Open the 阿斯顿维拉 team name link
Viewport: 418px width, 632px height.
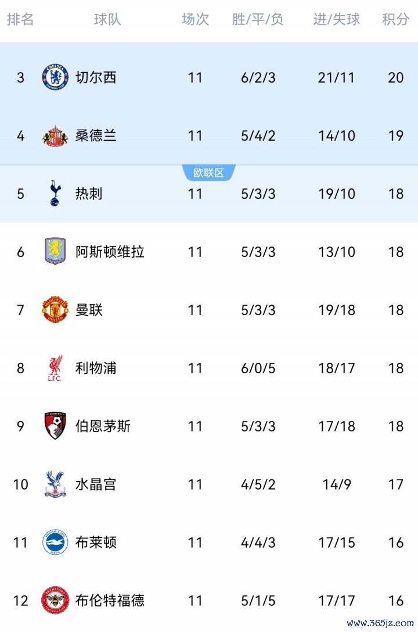pos(110,252)
